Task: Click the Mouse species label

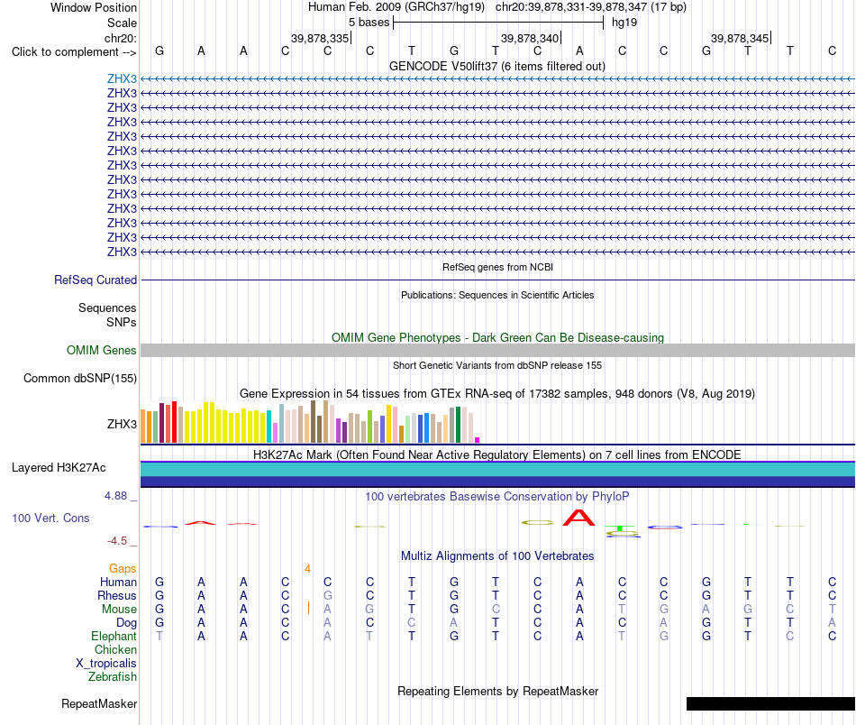Action: coord(119,610)
